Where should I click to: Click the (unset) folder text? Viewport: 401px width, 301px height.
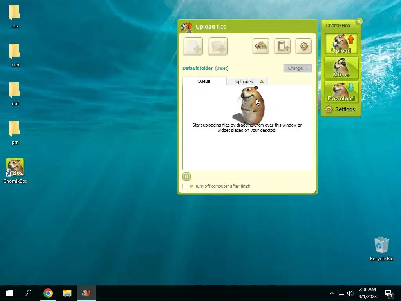(222, 68)
